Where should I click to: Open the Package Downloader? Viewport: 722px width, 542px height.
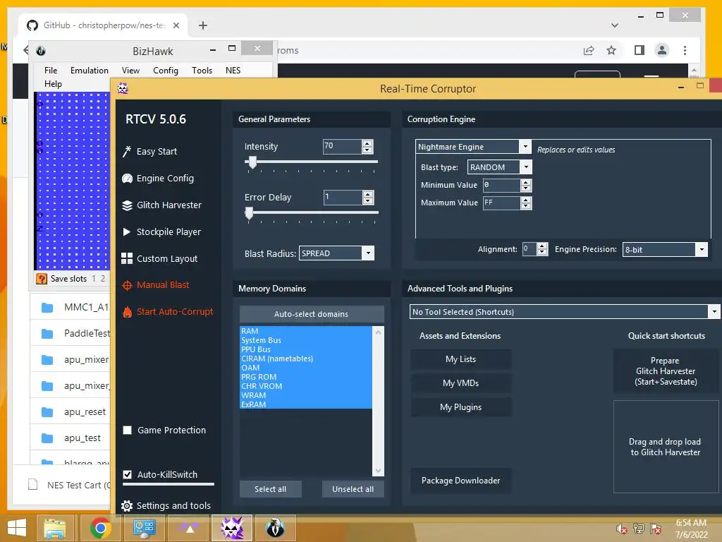[461, 480]
